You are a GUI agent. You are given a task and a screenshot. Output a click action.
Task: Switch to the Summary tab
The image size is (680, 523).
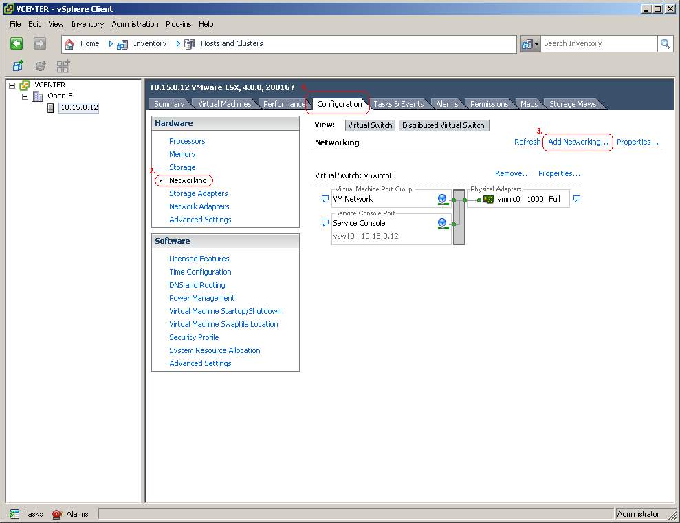point(169,104)
